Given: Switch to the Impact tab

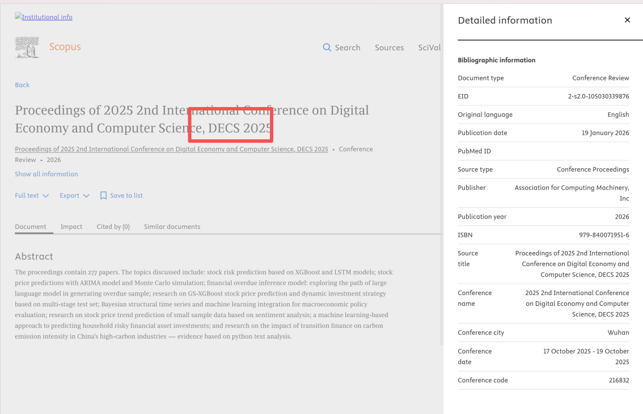Looking at the screenshot, I should pos(71,227).
